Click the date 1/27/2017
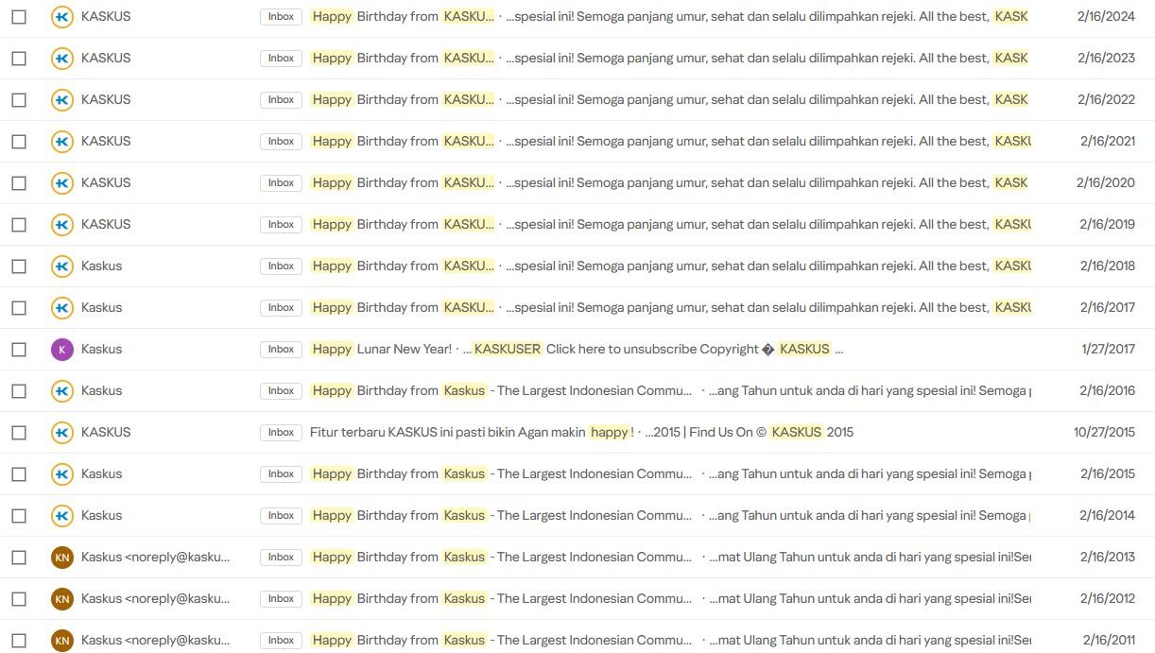Screen dimensions: 1155x653 (1108, 349)
